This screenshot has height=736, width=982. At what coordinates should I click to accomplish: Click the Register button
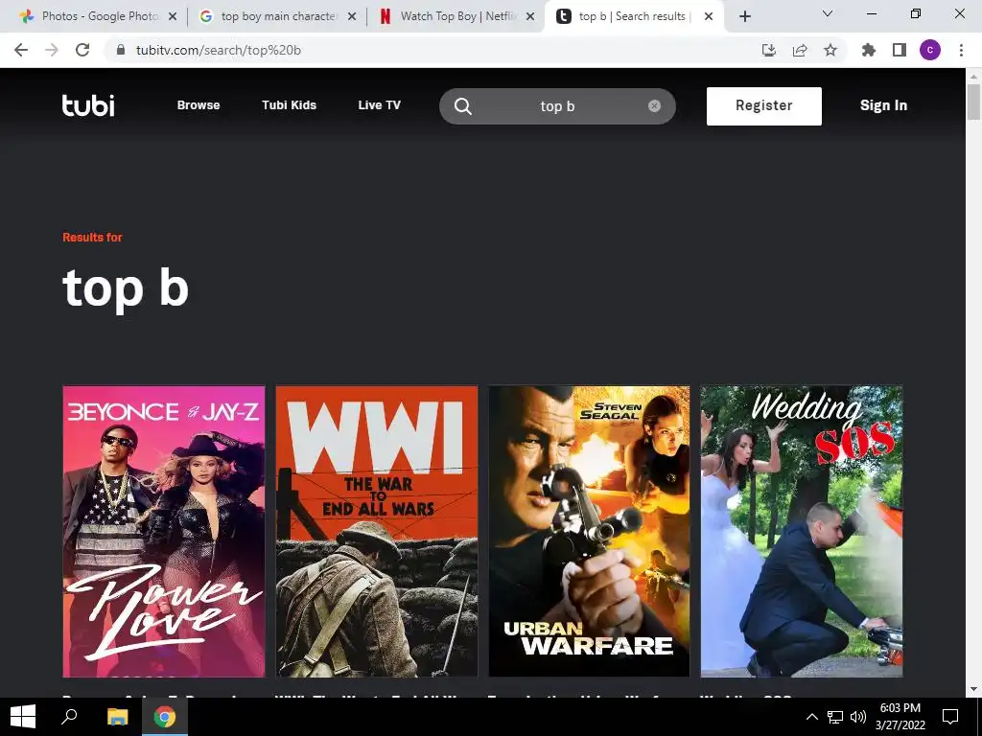(764, 105)
